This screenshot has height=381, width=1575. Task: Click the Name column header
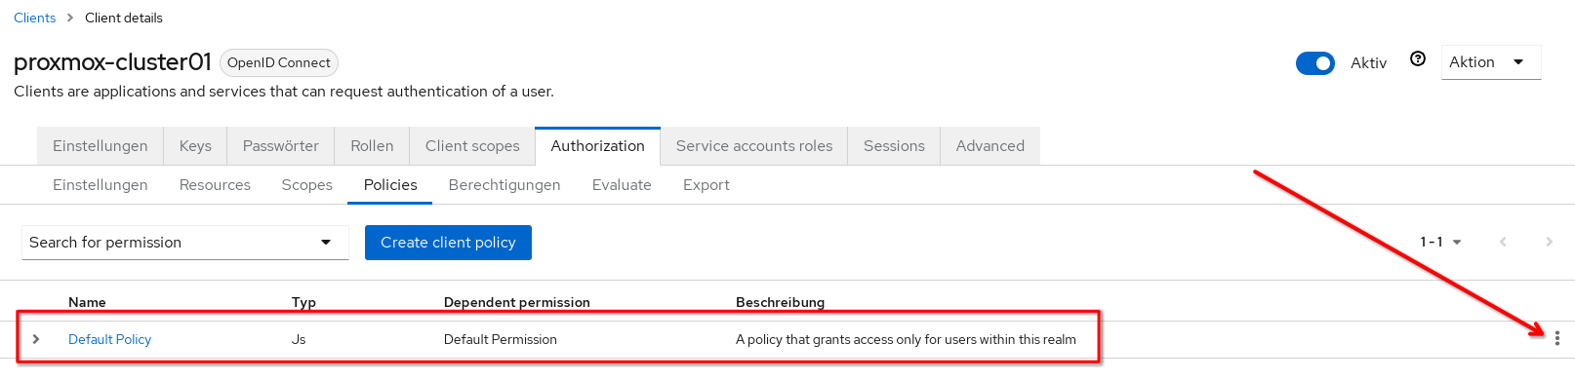(87, 302)
